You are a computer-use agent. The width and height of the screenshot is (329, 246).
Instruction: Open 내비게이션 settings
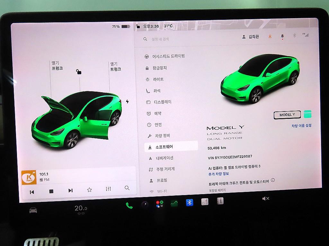coord(161,158)
